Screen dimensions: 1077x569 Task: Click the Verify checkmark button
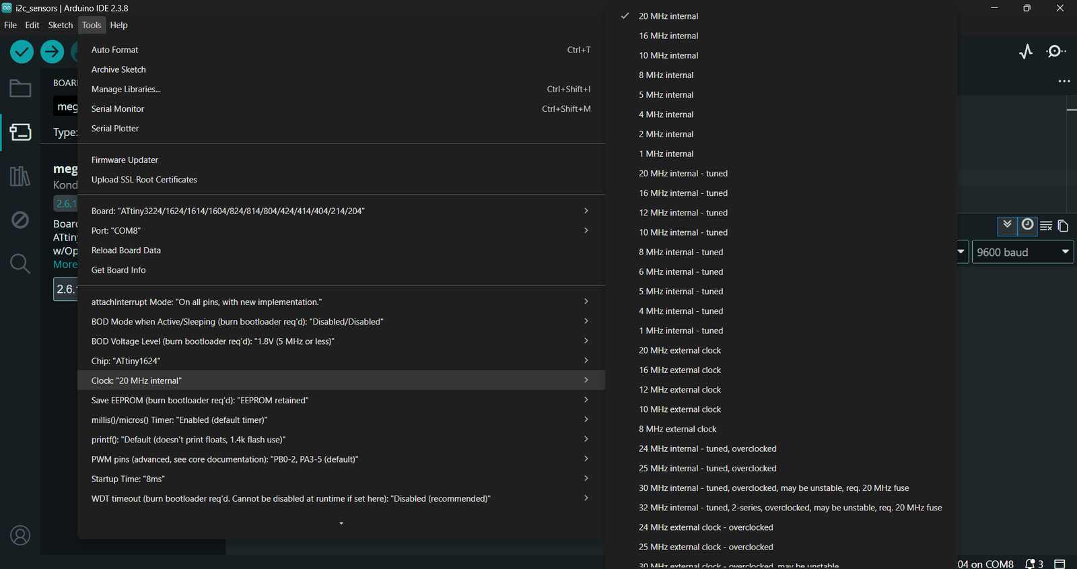click(x=22, y=52)
